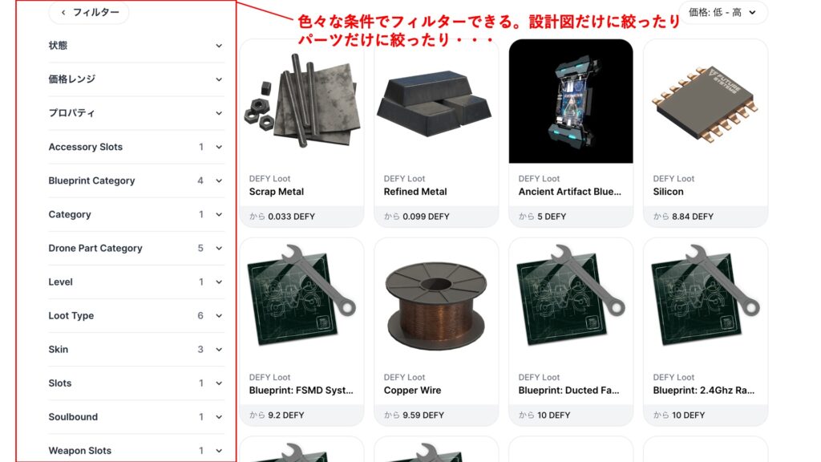Open the Blueprint: FSMD System image
821x462 pixels.
pyautogui.click(x=302, y=300)
